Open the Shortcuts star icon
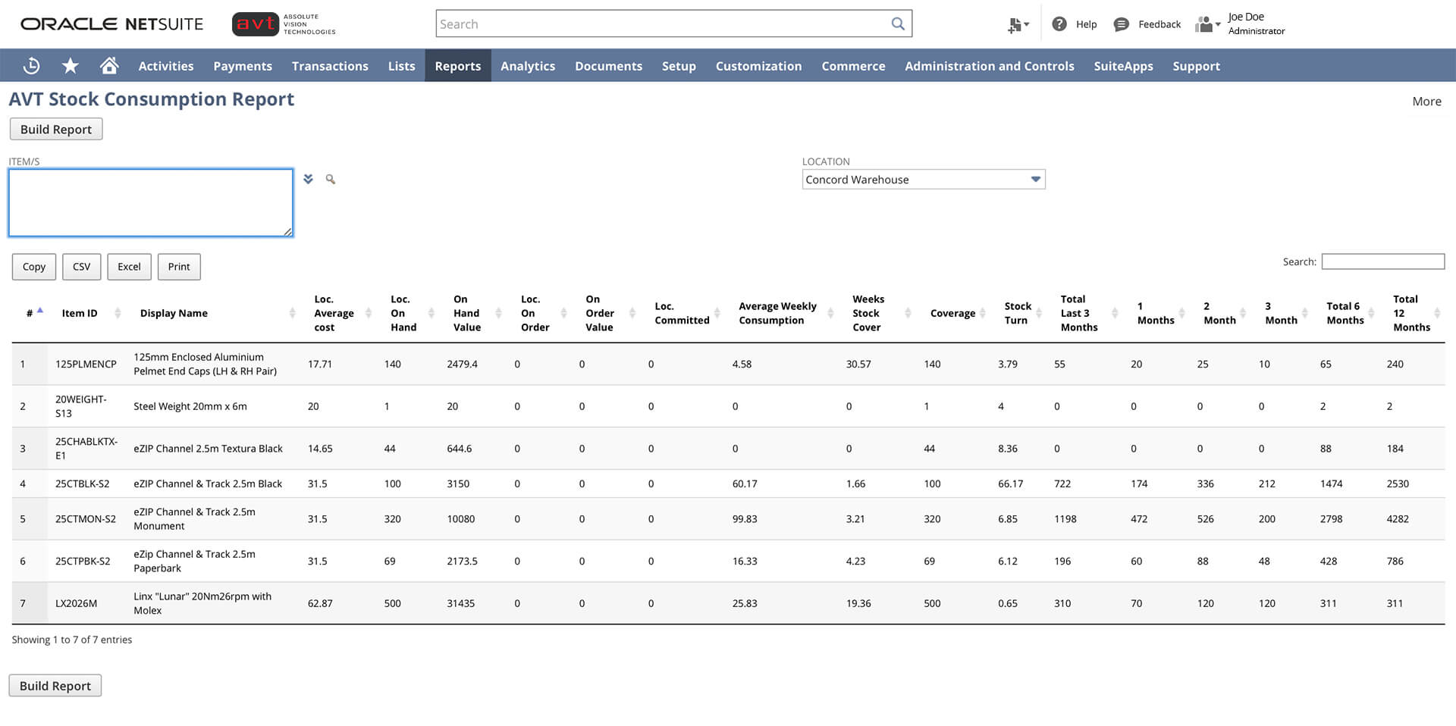This screenshot has width=1456, height=726. [71, 66]
